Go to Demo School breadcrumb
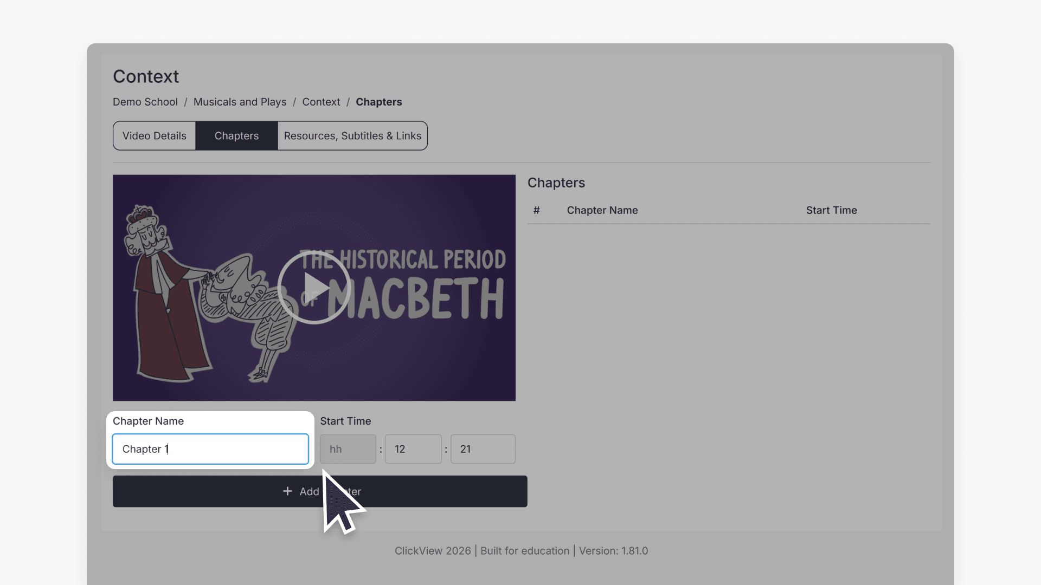Screen dimensions: 1041x585 pos(145,102)
